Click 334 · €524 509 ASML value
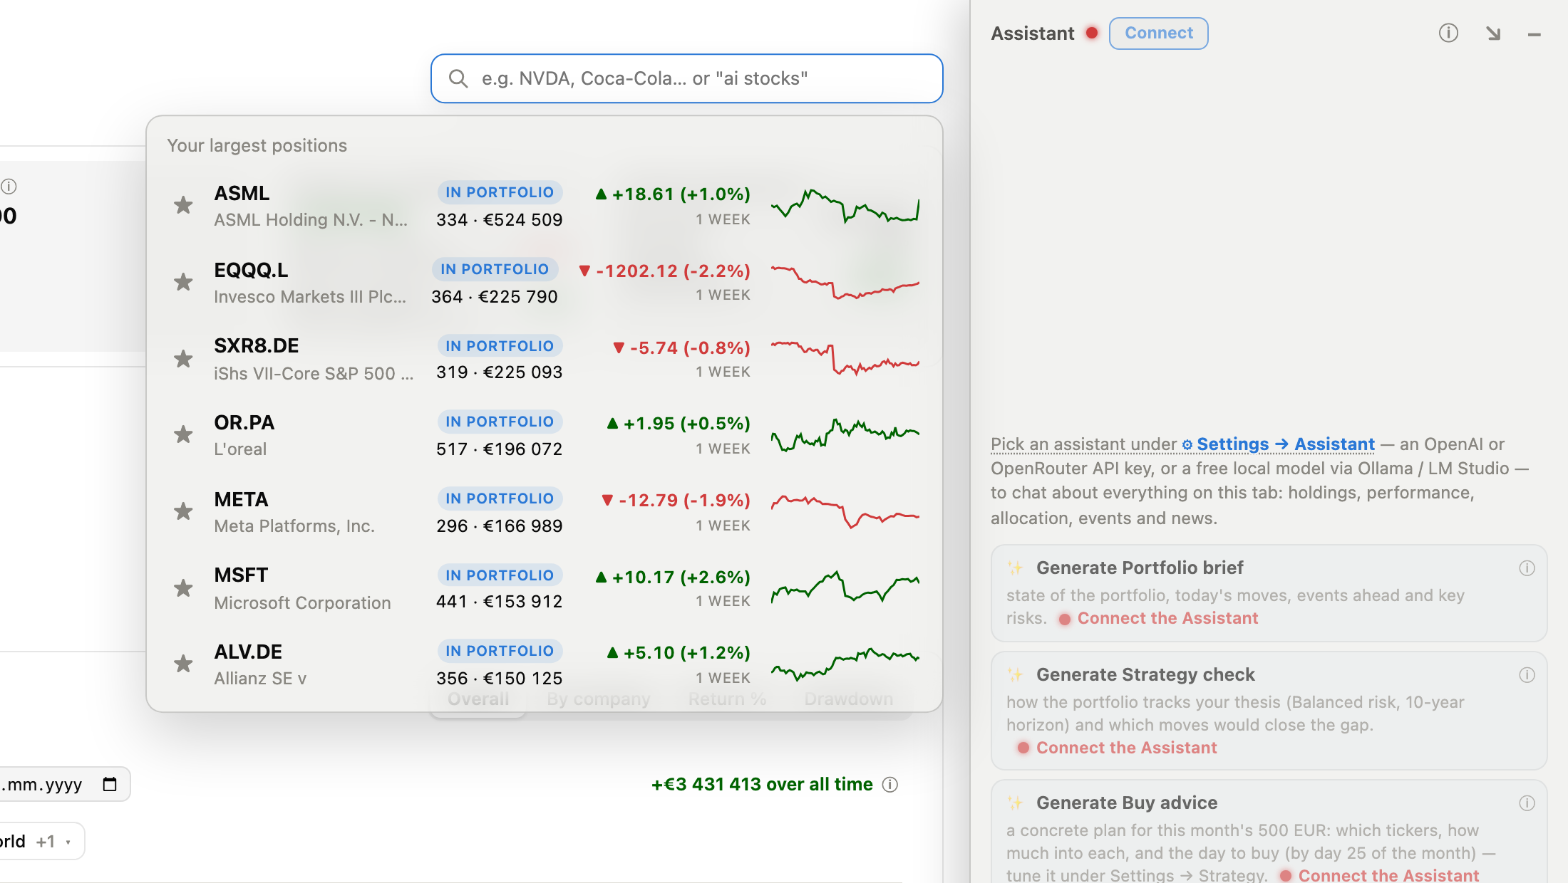This screenshot has height=883, width=1568. click(x=500, y=220)
